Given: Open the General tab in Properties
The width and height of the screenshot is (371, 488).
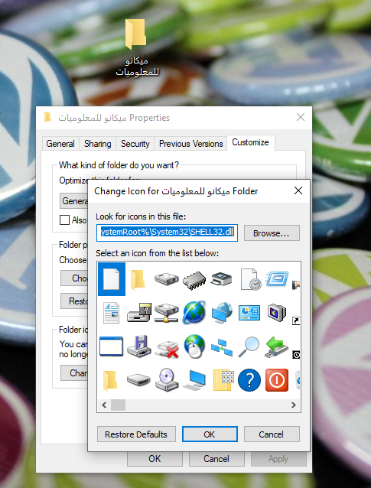Looking at the screenshot, I should click(60, 144).
